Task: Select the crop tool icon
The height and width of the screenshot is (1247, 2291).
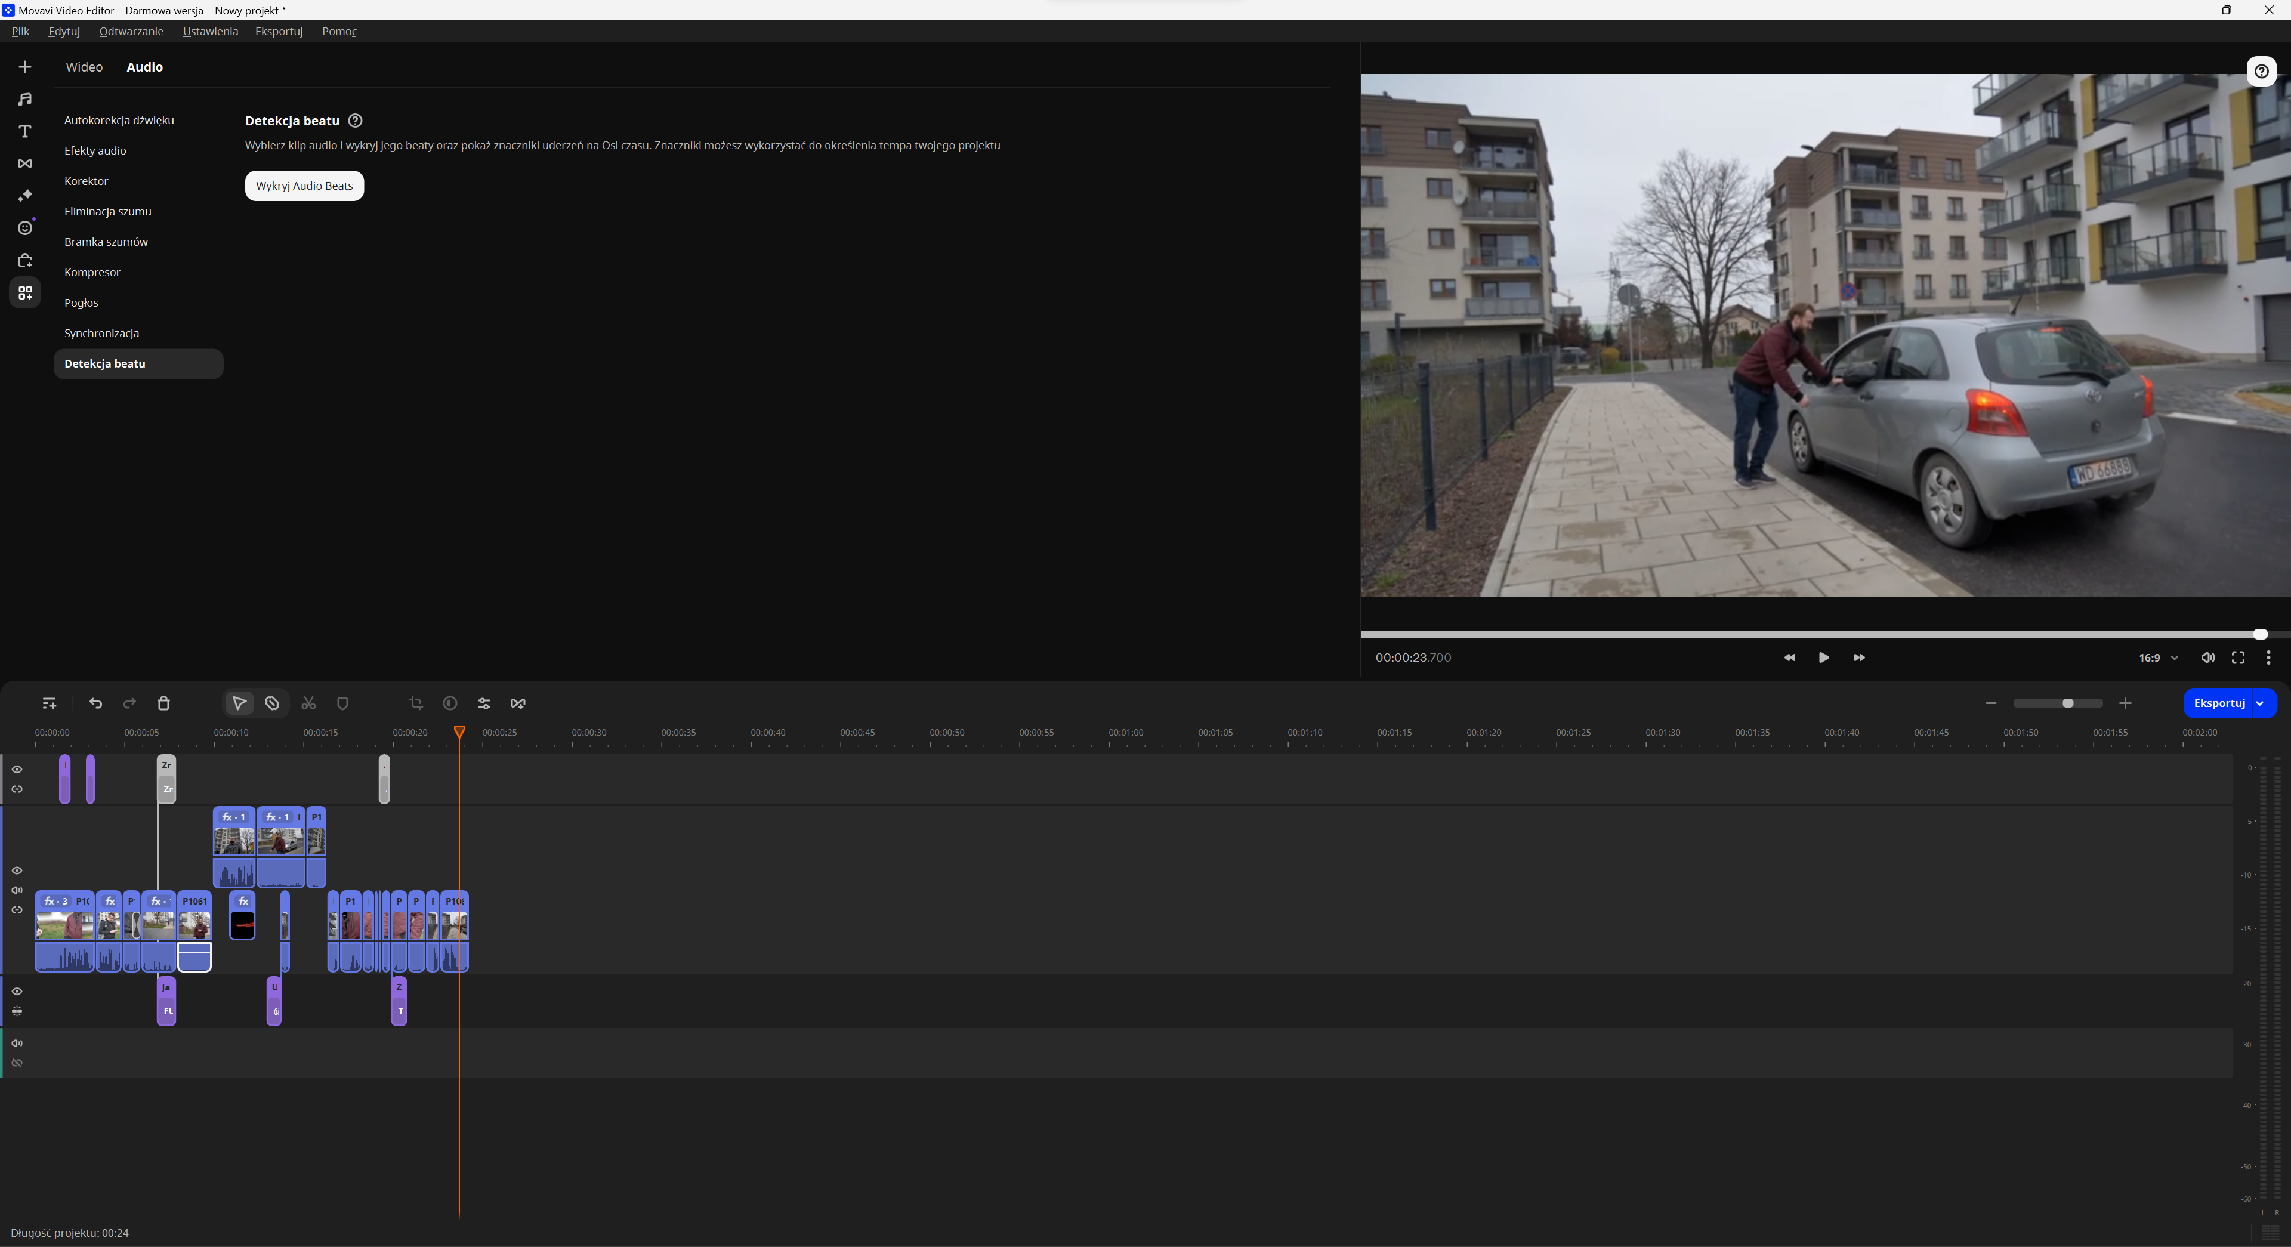Action: [x=415, y=703]
